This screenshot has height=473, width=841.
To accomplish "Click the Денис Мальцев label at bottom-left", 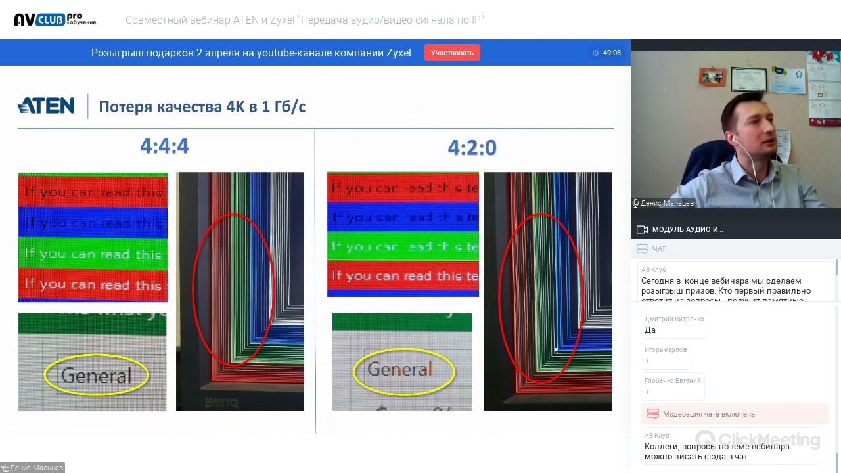I will [32, 468].
